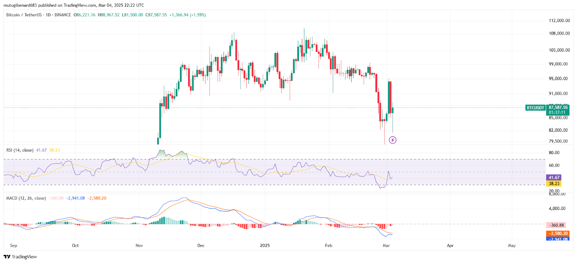Click the green BTCUSDT price-line tag
Screen dimensions: 577x263
pyautogui.click(x=536, y=108)
